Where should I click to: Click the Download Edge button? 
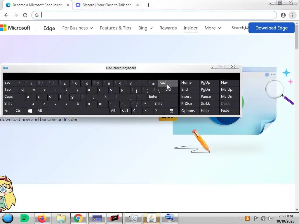point(271,28)
